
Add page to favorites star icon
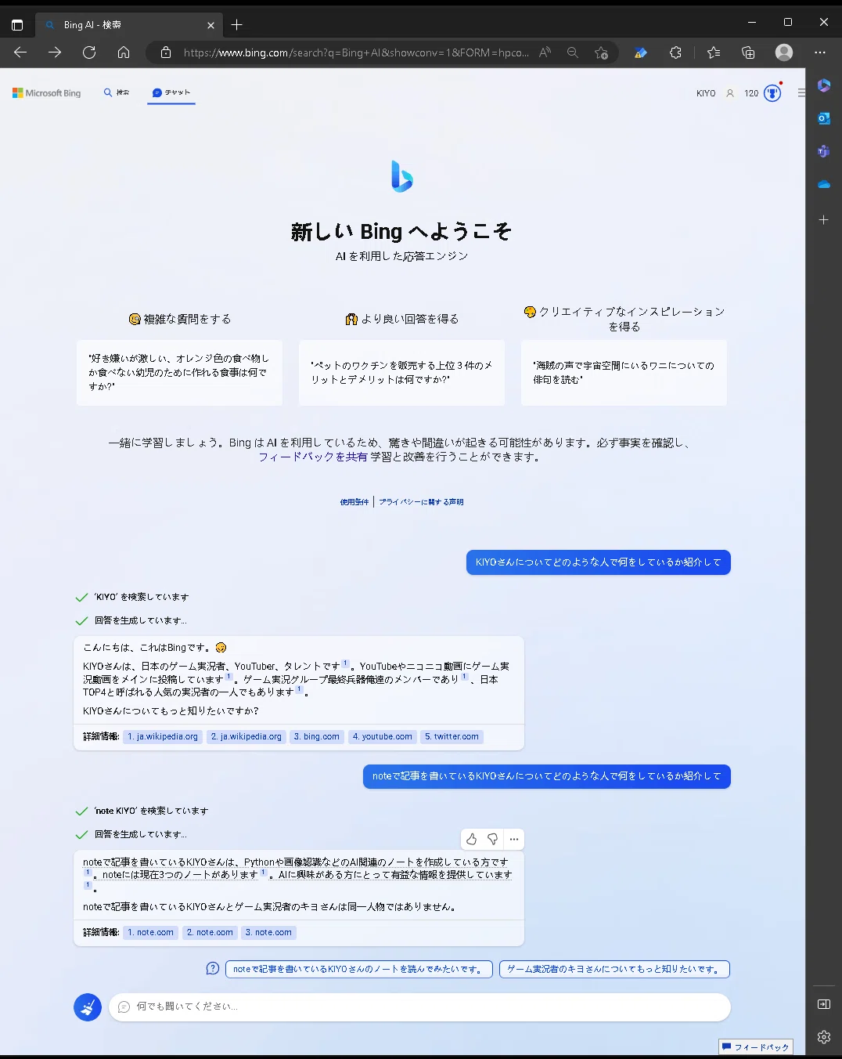(x=601, y=52)
